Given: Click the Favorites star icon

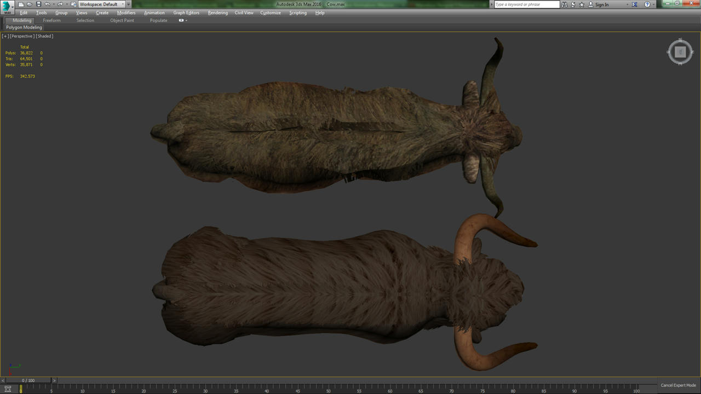Looking at the screenshot, I should (582, 4).
